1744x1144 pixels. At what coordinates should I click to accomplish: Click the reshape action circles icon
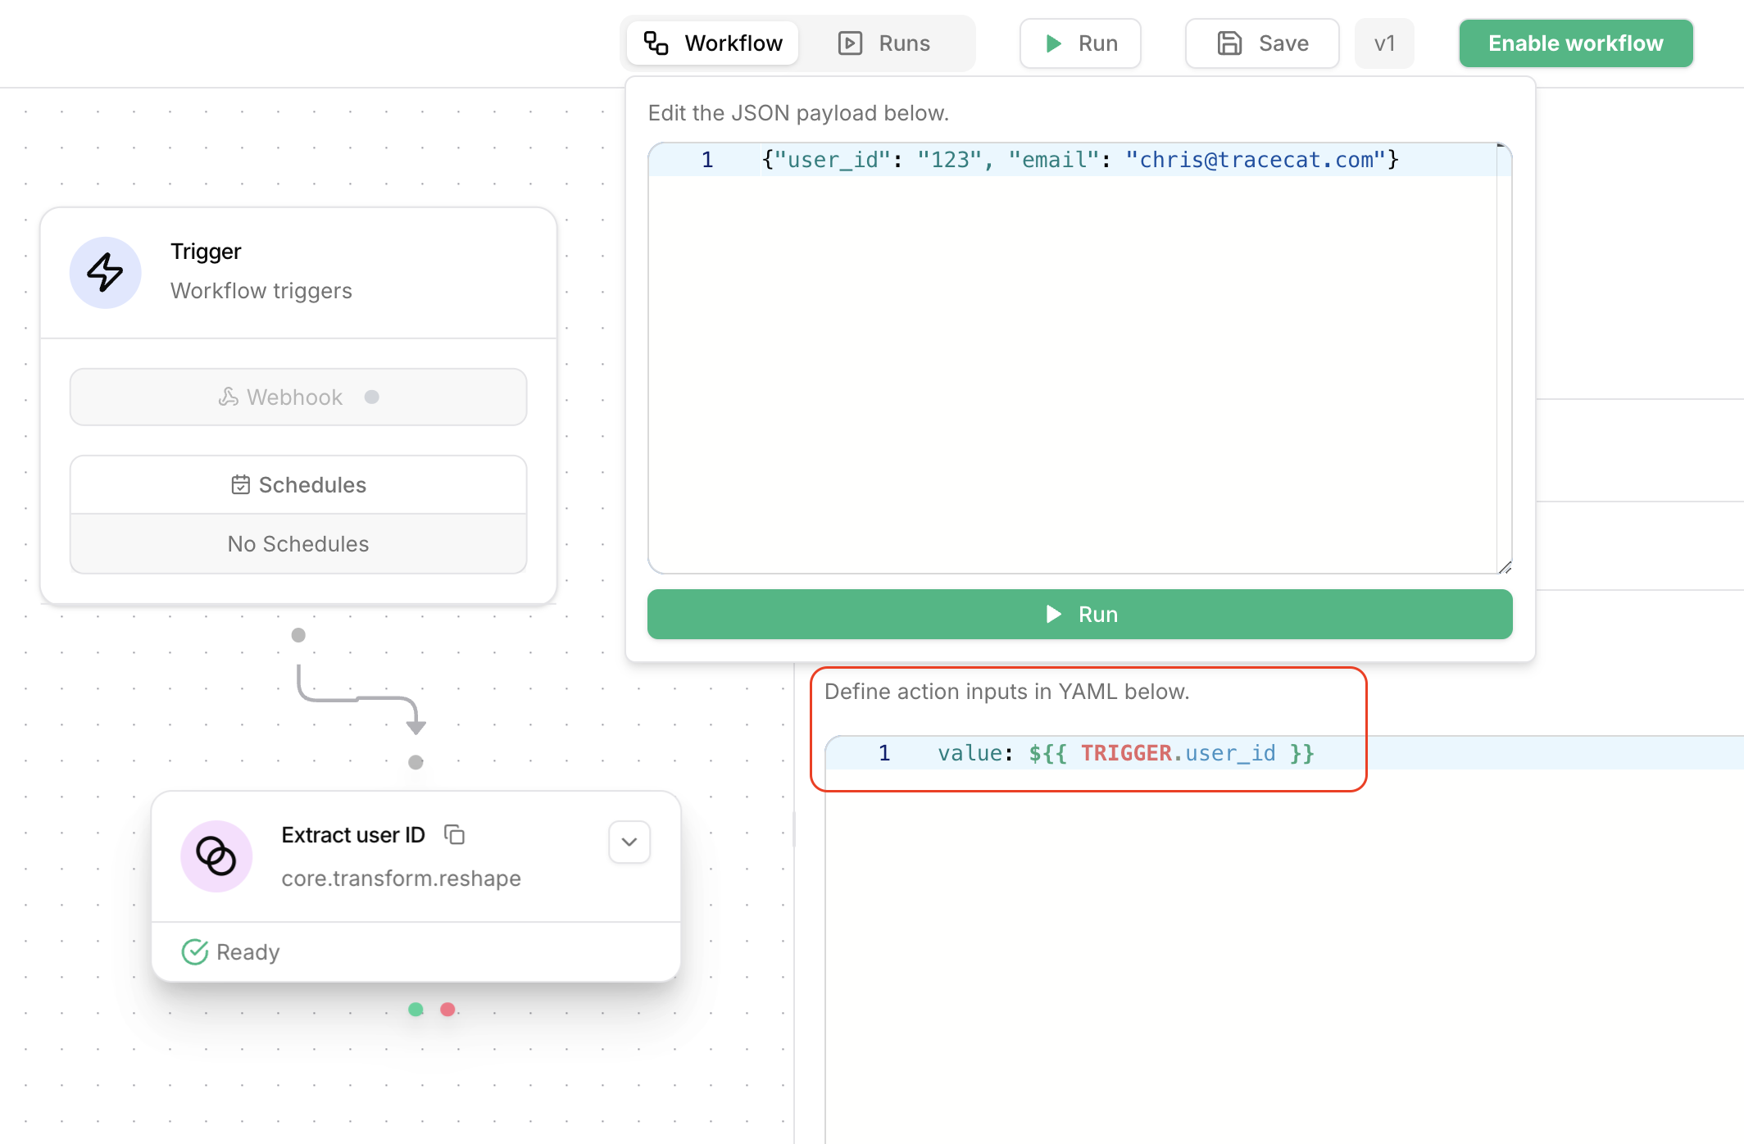[216, 856]
